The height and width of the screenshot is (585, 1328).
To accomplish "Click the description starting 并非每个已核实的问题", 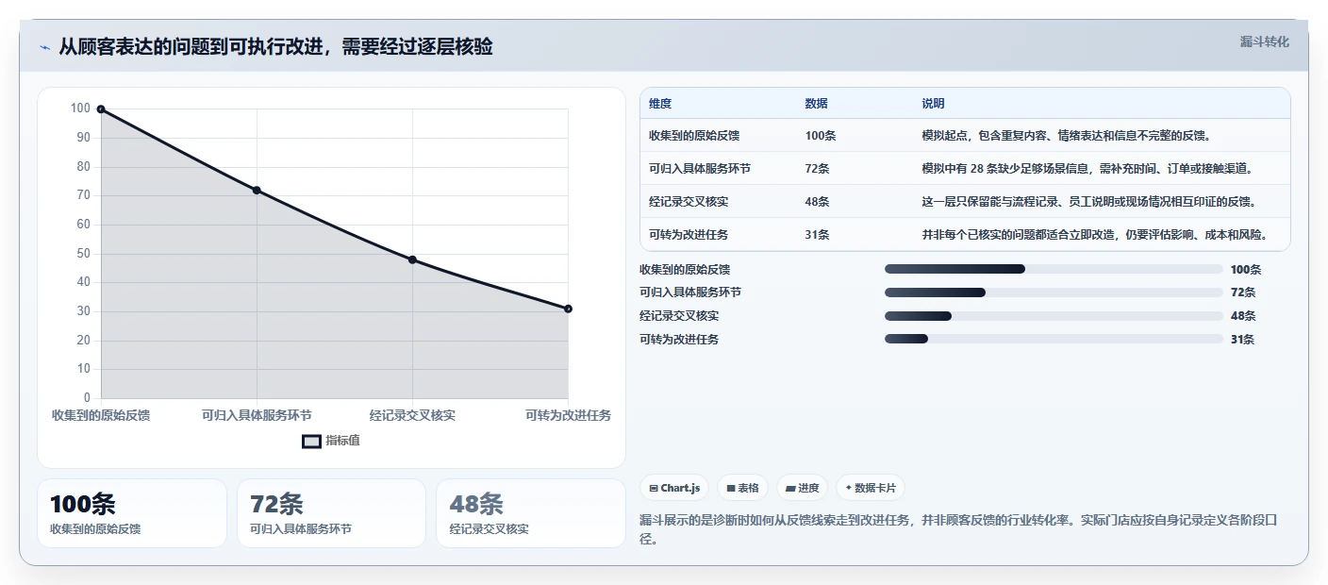I will (1094, 235).
